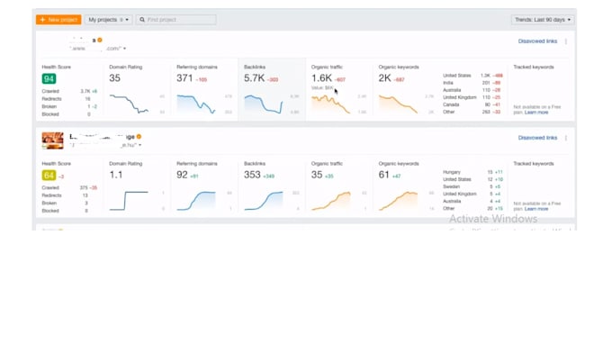Open the Organic traffic chart showing 35
The width and height of the screenshot is (612, 344).
[331, 200]
